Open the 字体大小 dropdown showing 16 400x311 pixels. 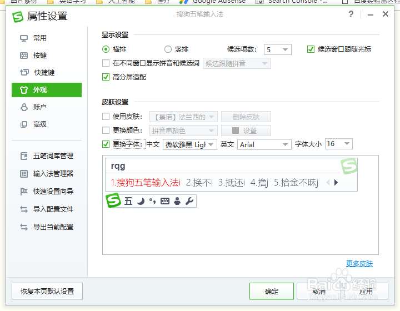click(x=339, y=144)
